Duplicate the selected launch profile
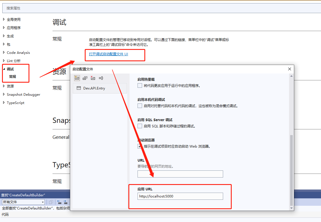 [85, 78]
